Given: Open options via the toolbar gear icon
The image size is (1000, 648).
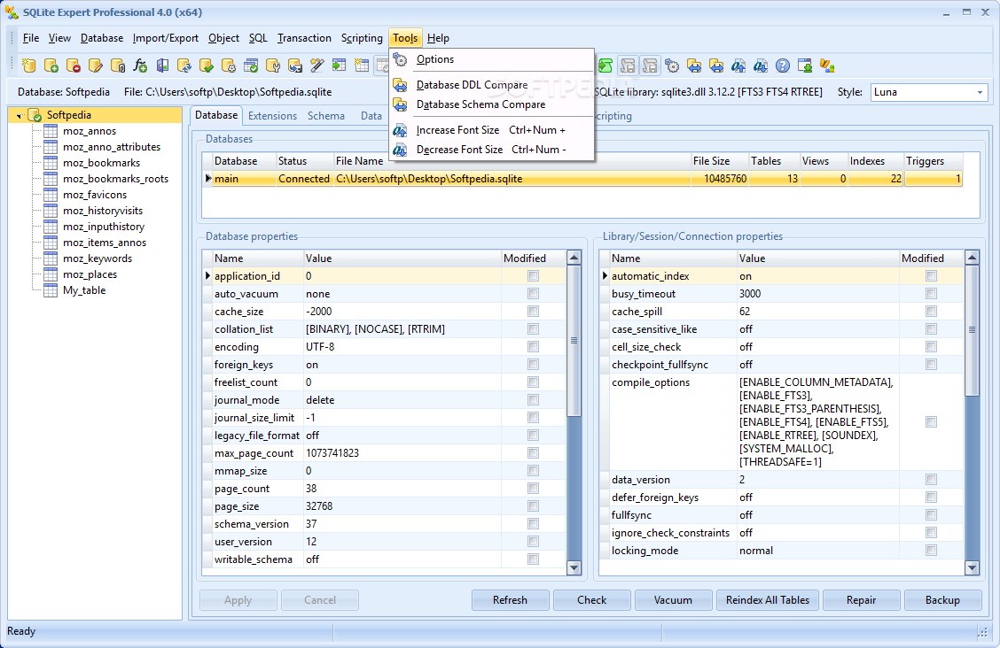Looking at the screenshot, I should (x=672, y=66).
